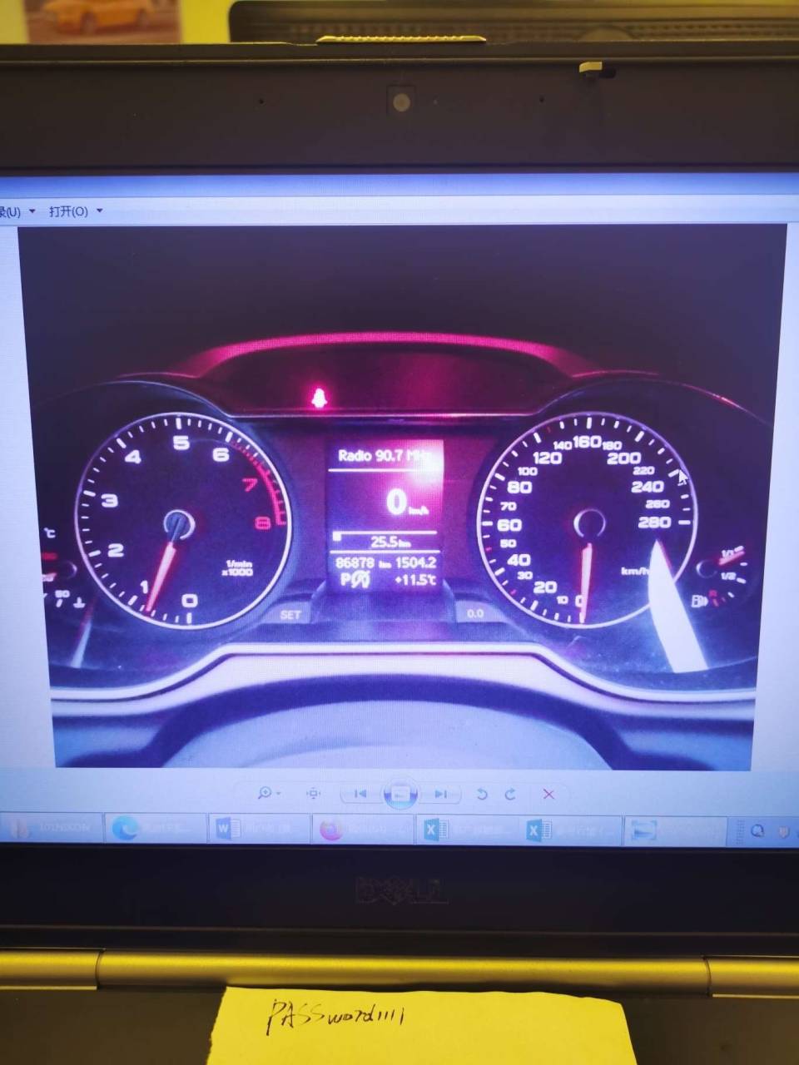The height and width of the screenshot is (1065, 799).
Task: Click the Q system tray icon
Action: pyautogui.click(x=757, y=830)
